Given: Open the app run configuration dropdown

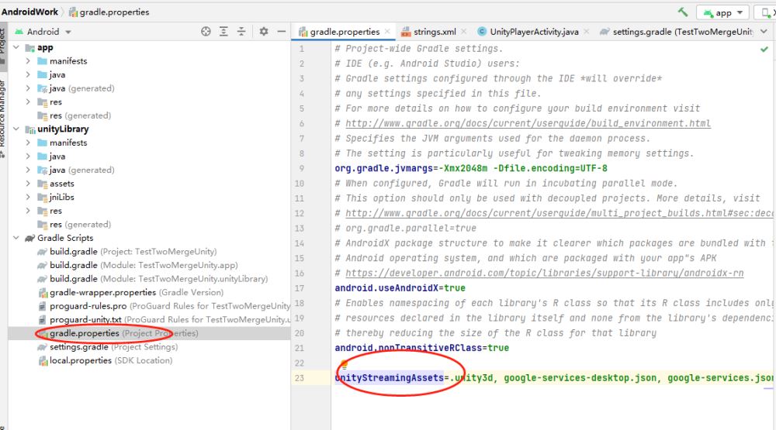Looking at the screenshot, I should tap(722, 12).
